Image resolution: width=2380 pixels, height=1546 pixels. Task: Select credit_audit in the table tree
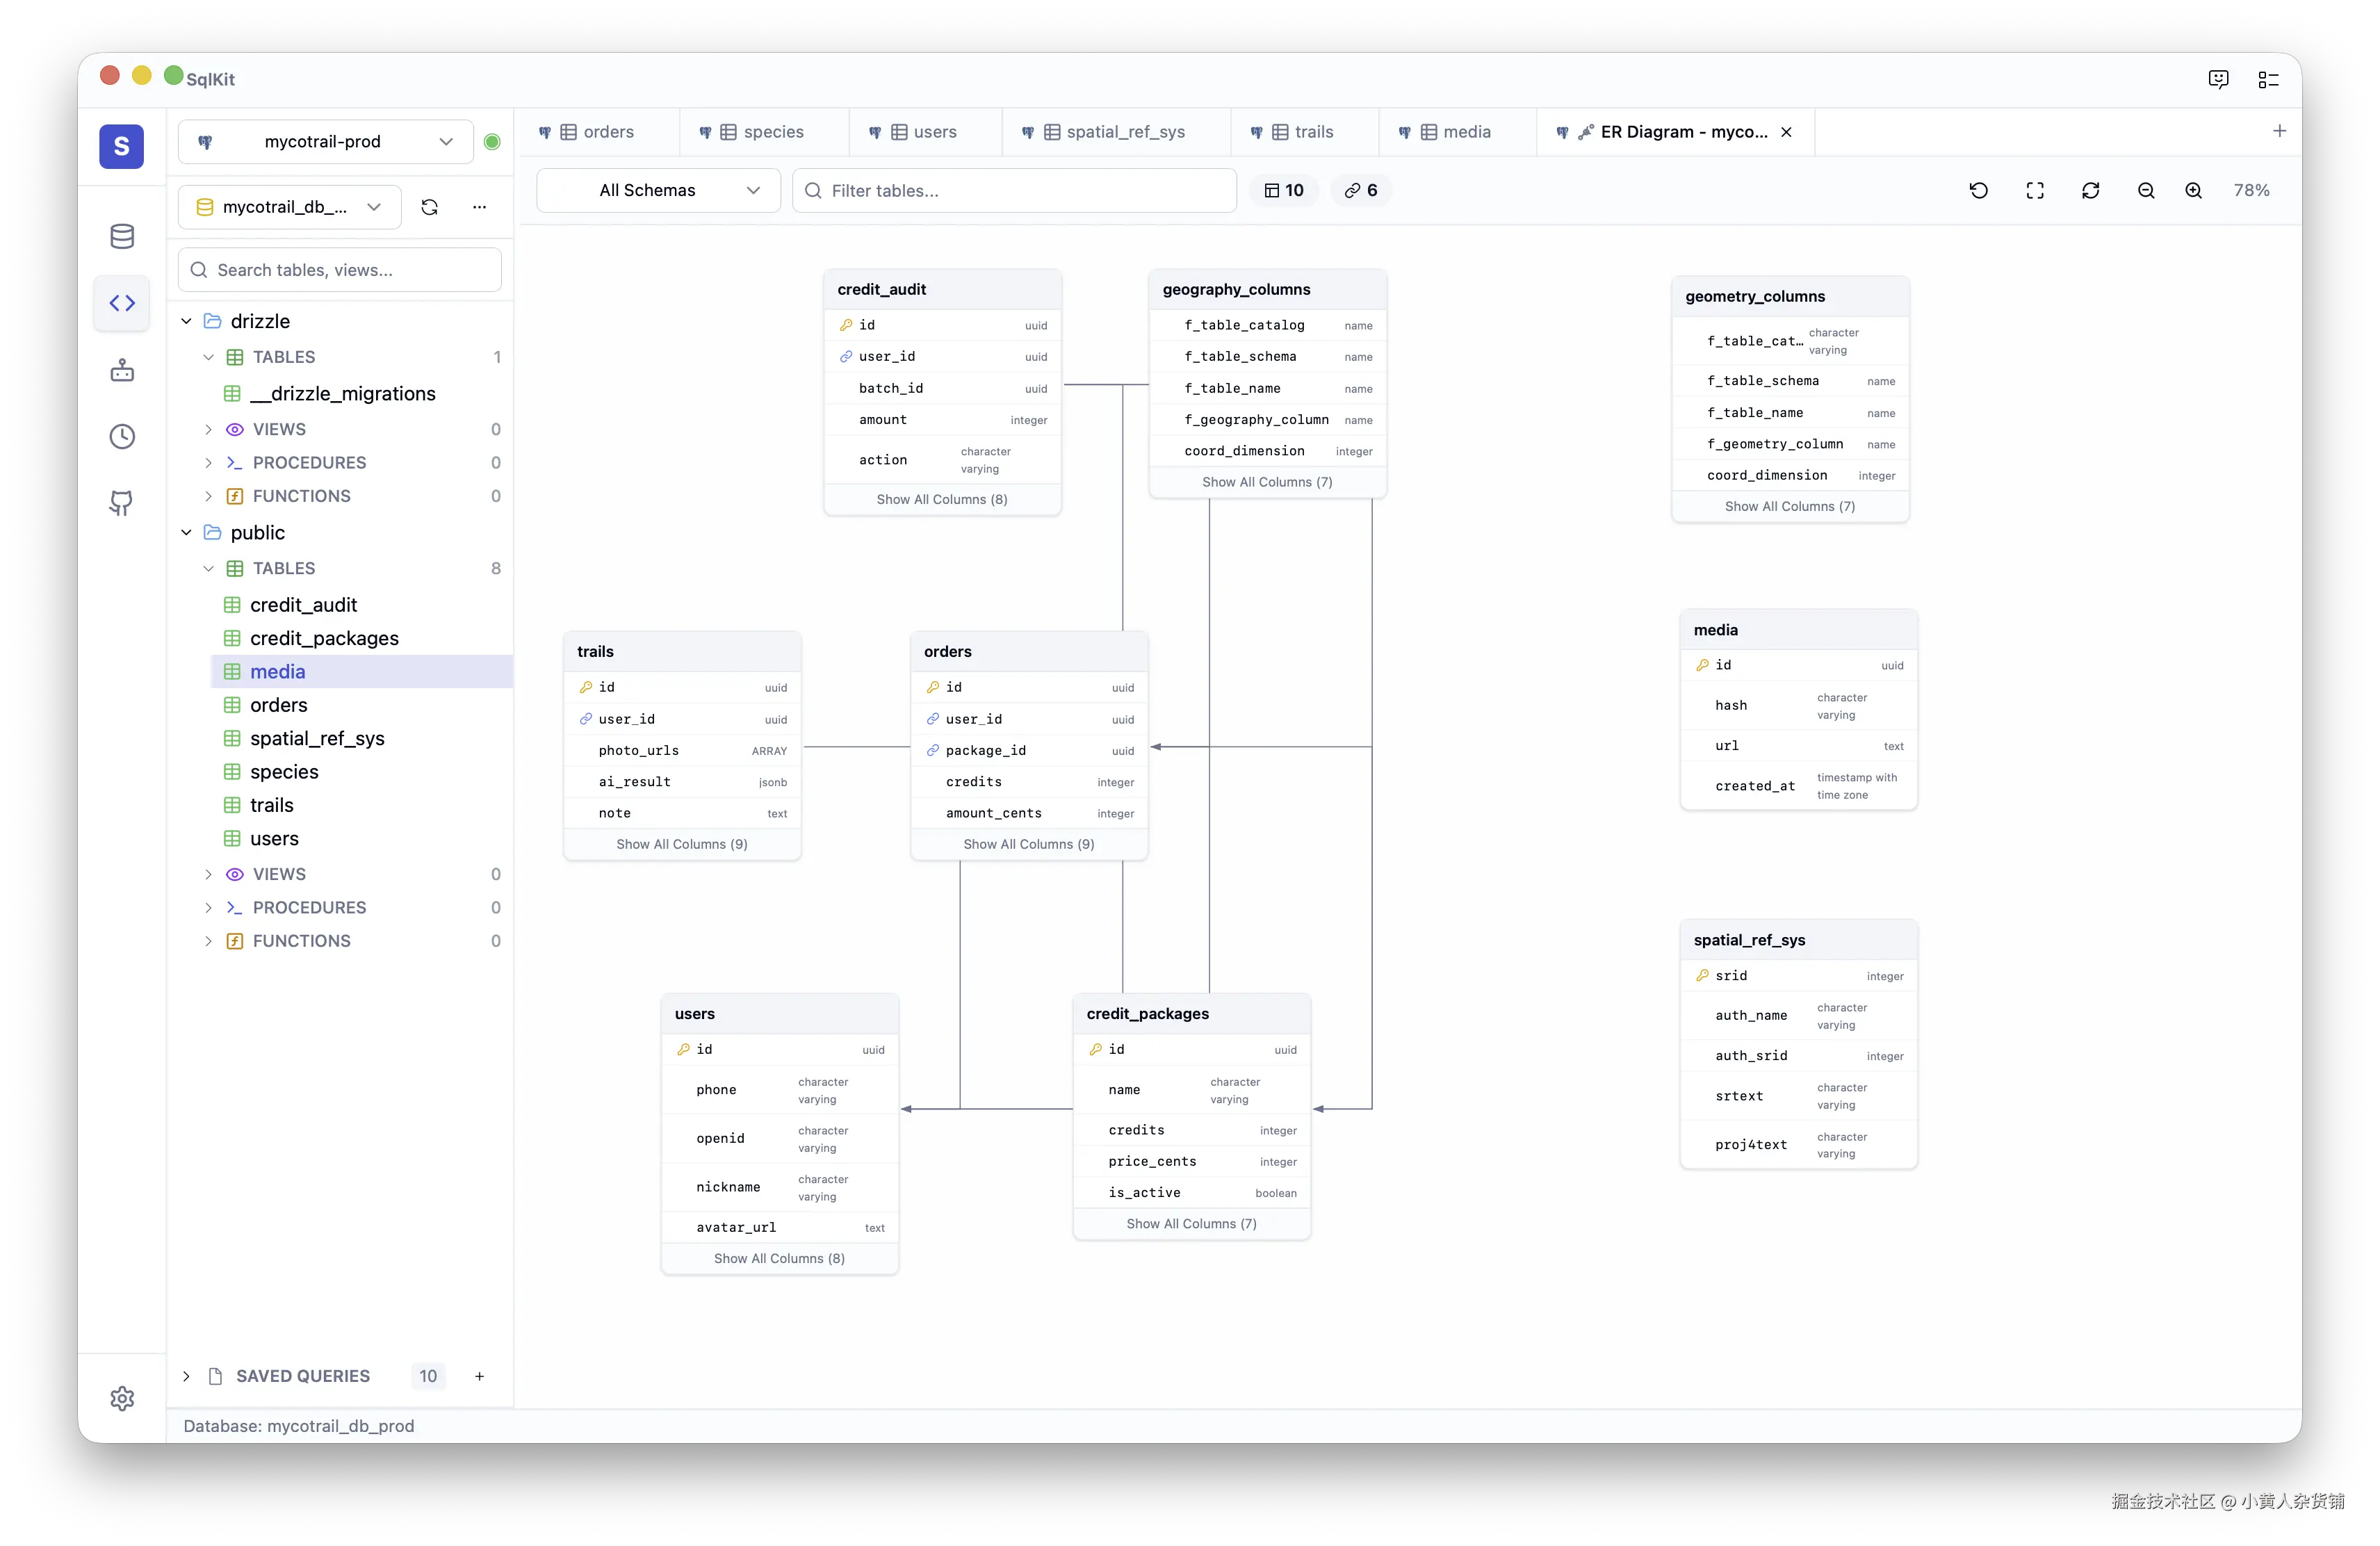303,605
